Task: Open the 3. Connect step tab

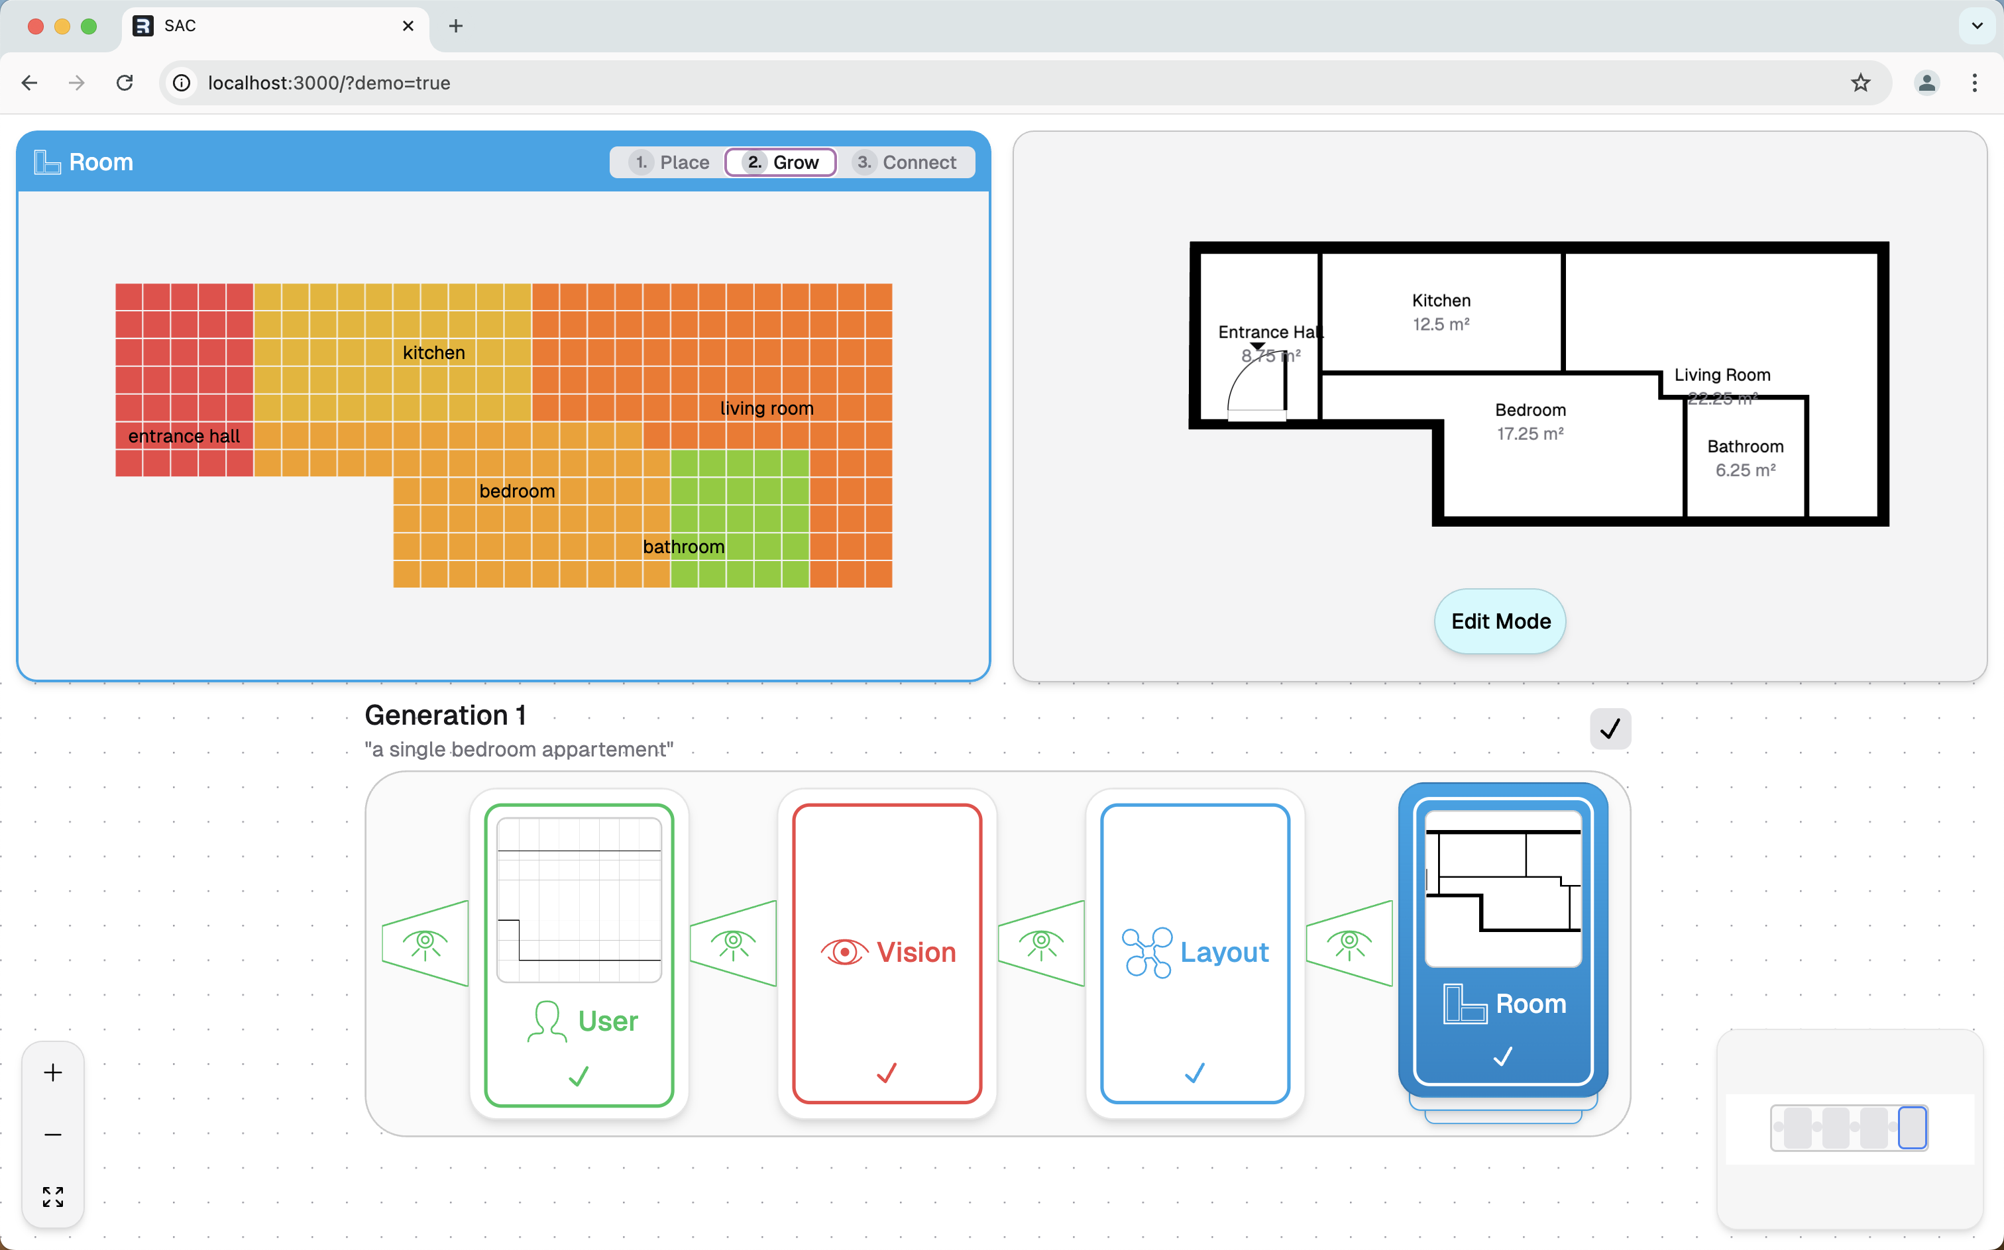Action: click(x=905, y=162)
